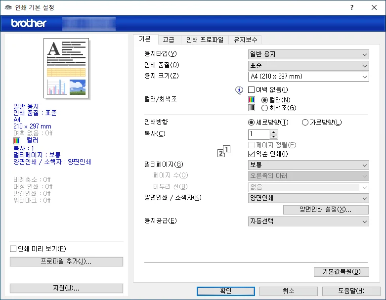Select the 컬러(N) radio button
386x300 pixels.
[264, 100]
